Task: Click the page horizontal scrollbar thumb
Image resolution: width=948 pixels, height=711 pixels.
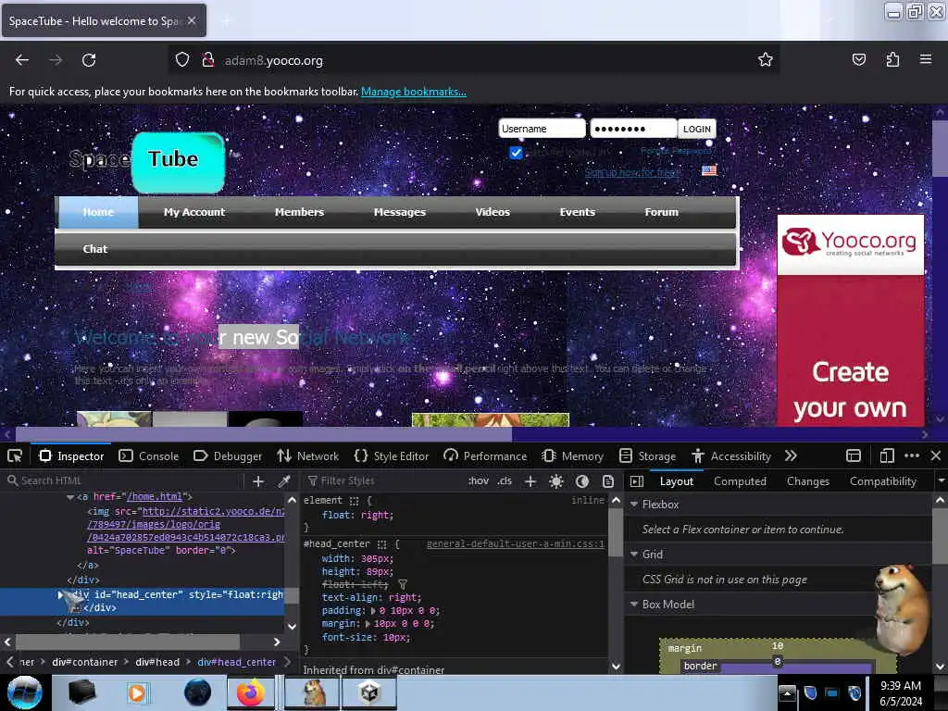Action: click(x=264, y=433)
